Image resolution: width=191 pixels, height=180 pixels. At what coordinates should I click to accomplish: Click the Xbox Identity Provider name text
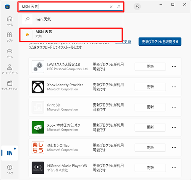click(x=65, y=85)
